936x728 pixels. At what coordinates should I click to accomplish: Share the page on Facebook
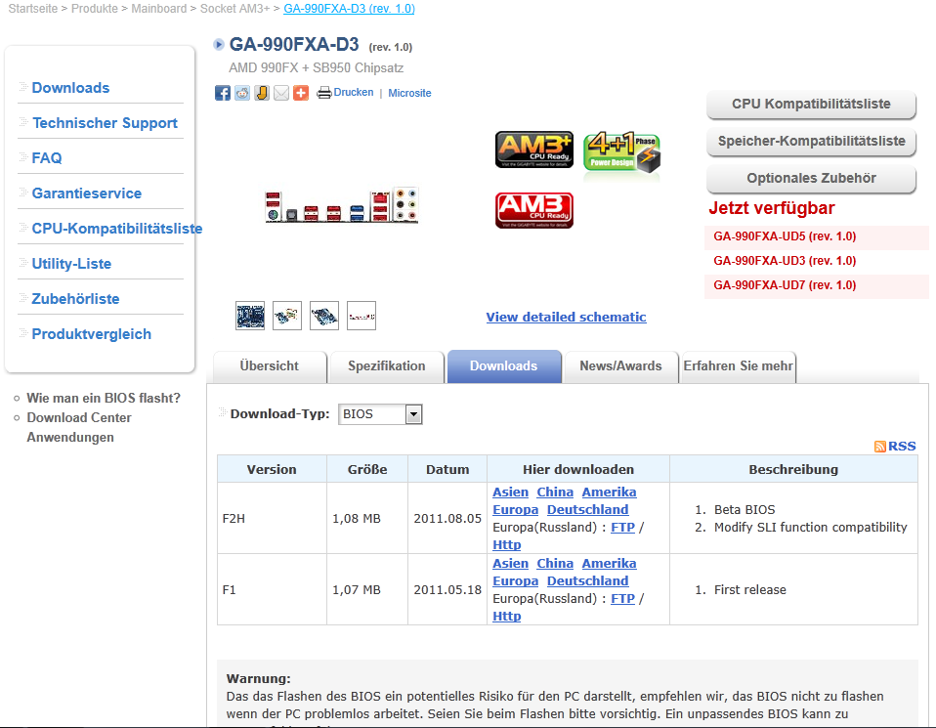pos(222,93)
